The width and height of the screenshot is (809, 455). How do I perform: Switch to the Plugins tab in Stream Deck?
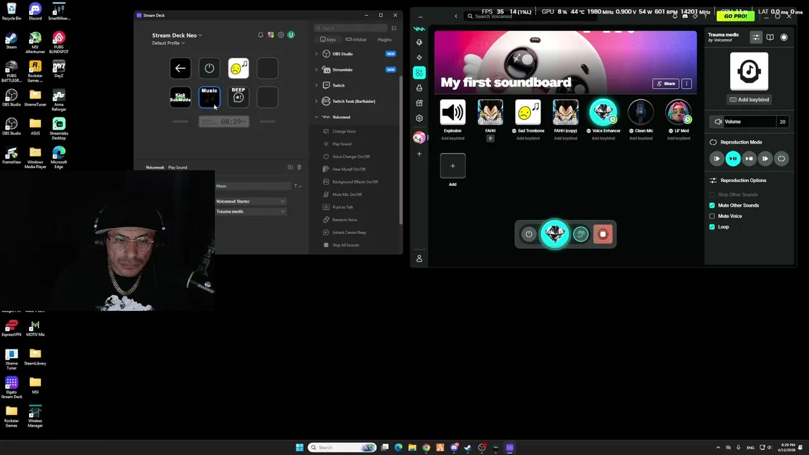tap(384, 40)
